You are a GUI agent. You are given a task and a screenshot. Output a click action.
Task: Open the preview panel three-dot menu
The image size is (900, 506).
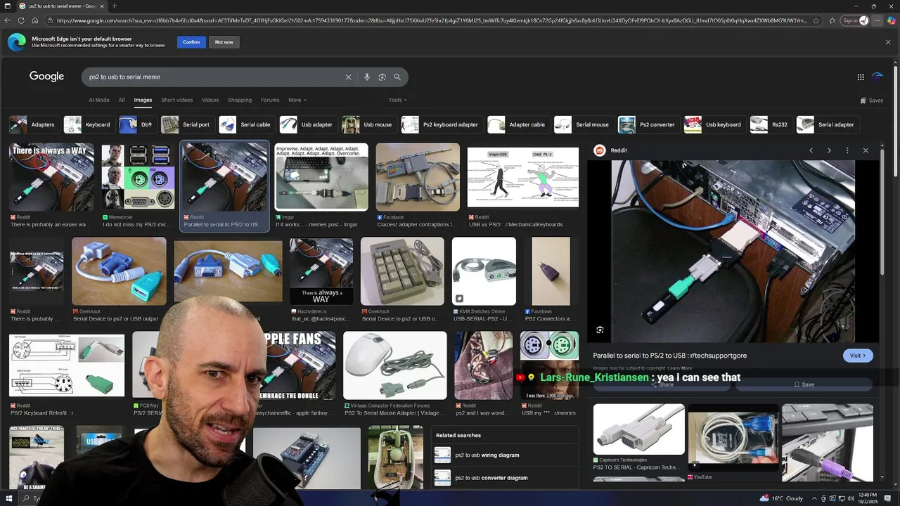coord(847,150)
